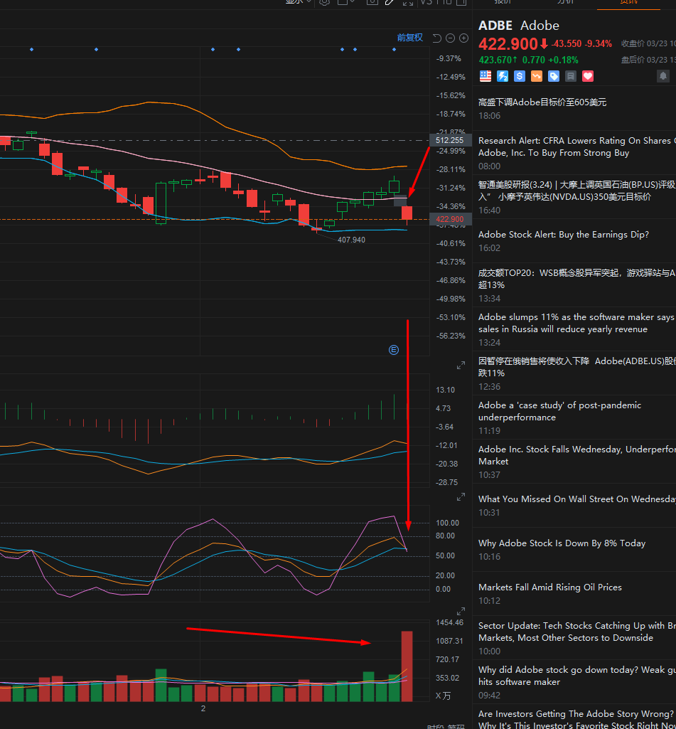Open Why did Adobe stock go down today article
676x729 pixels.
coord(574,682)
